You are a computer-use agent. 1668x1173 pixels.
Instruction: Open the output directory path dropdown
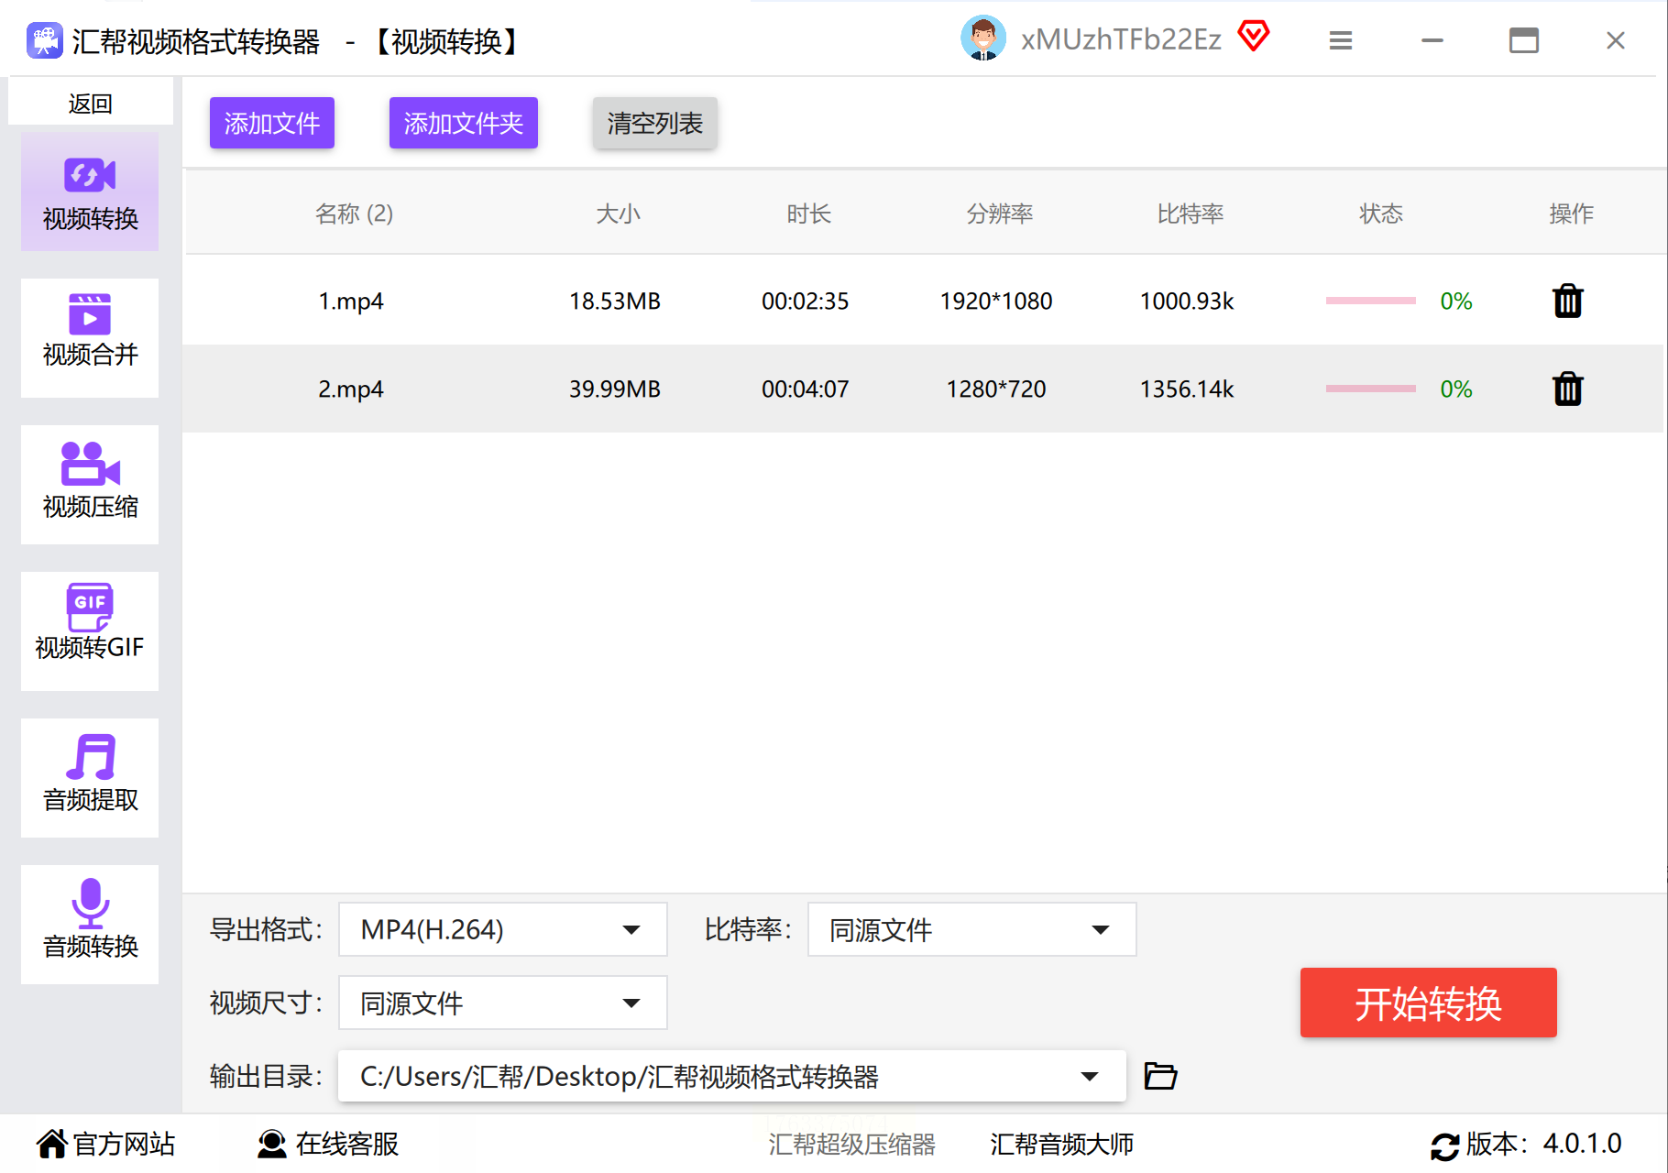click(1089, 1077)
